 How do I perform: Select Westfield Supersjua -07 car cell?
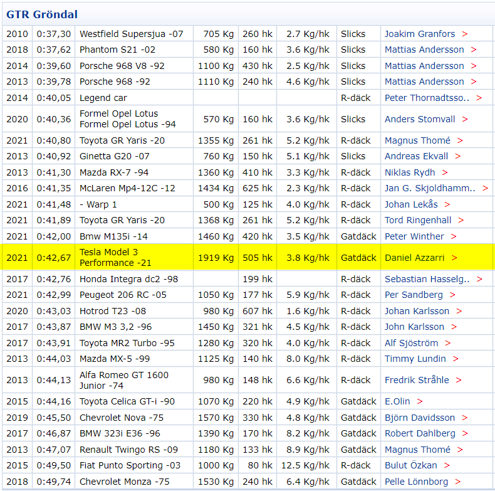(x=134, y=34)
